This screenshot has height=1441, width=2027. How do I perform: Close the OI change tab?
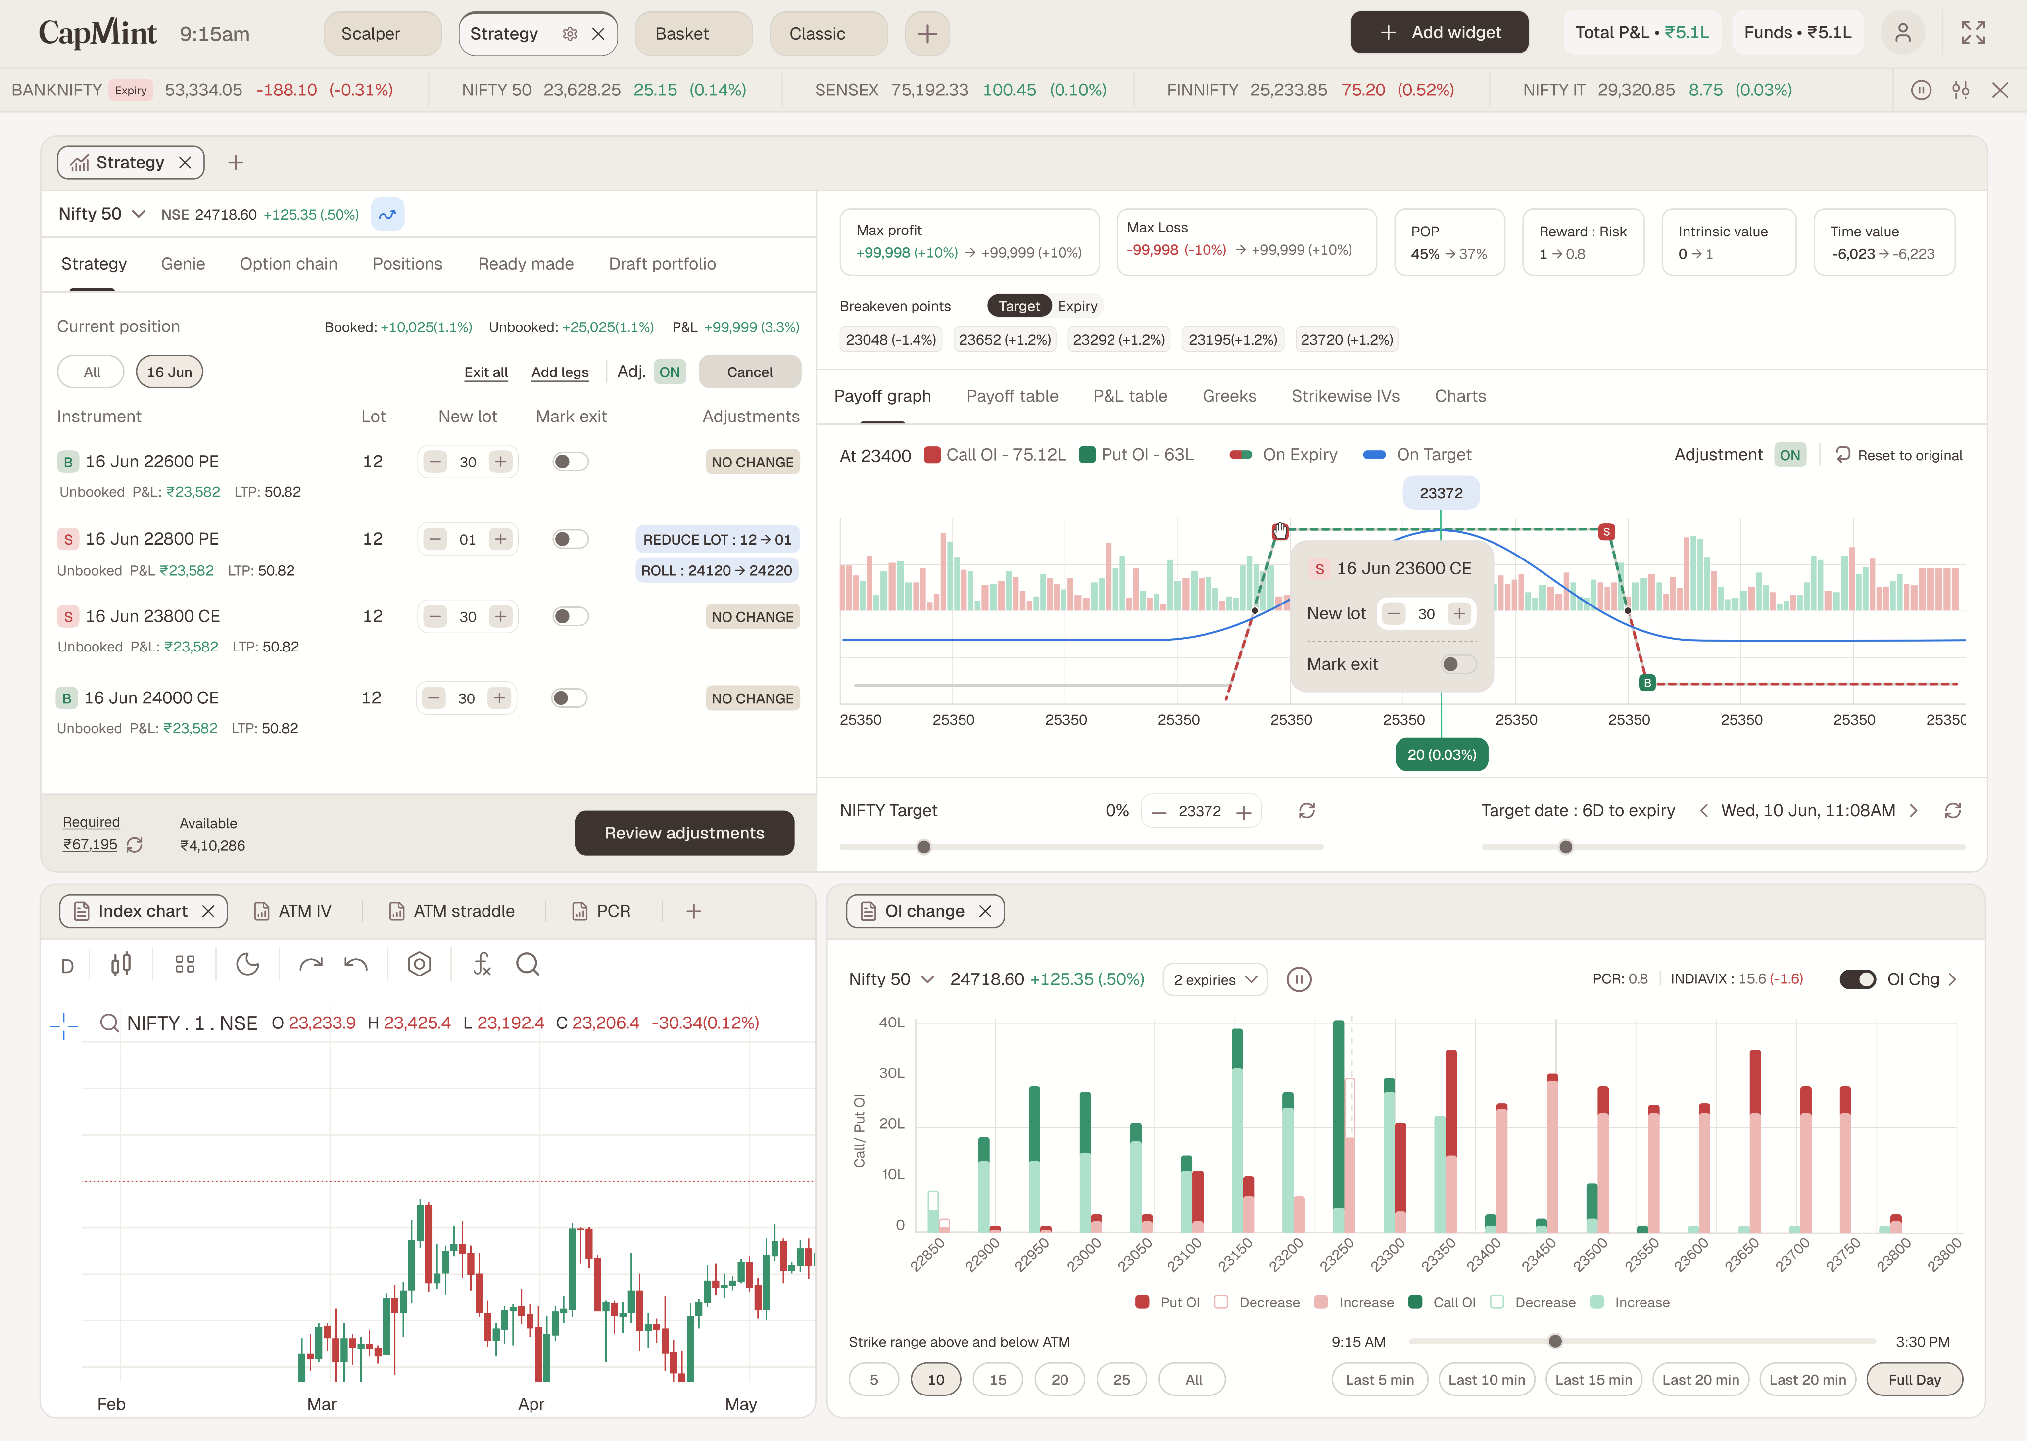coord(985,911)
